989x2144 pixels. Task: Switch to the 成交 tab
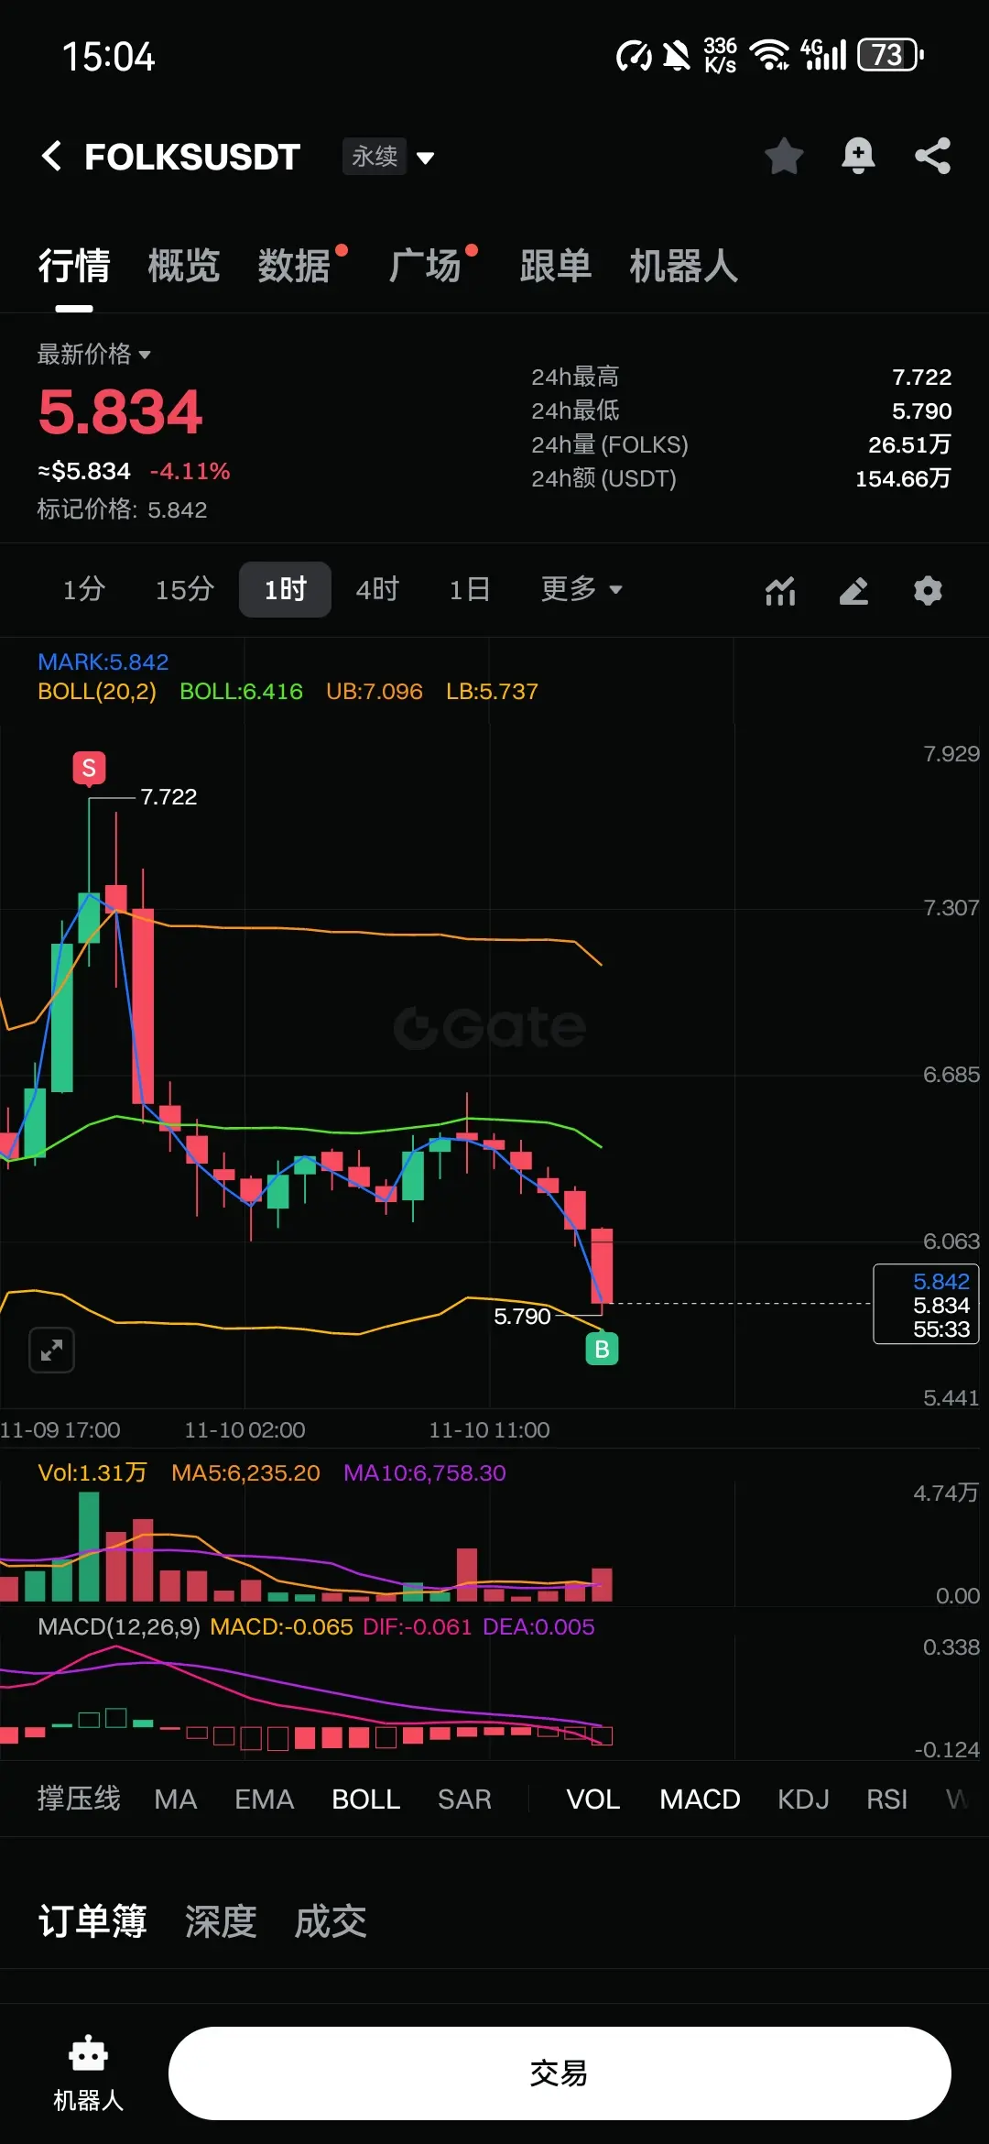click(x=331, y=1921)
